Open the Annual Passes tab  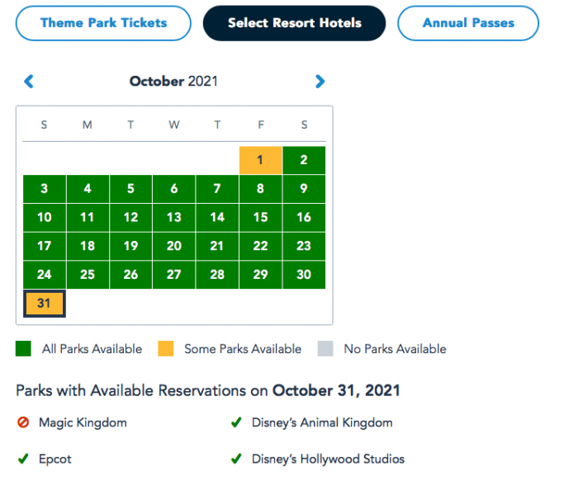click(x=467, y=23)
